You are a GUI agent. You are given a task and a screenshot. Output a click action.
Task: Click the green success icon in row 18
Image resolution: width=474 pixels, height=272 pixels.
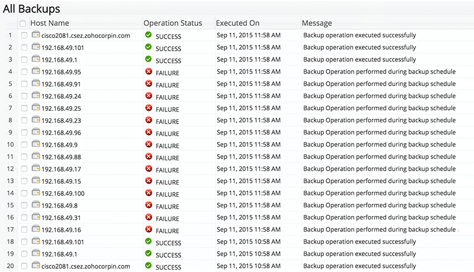pos(148,241)
